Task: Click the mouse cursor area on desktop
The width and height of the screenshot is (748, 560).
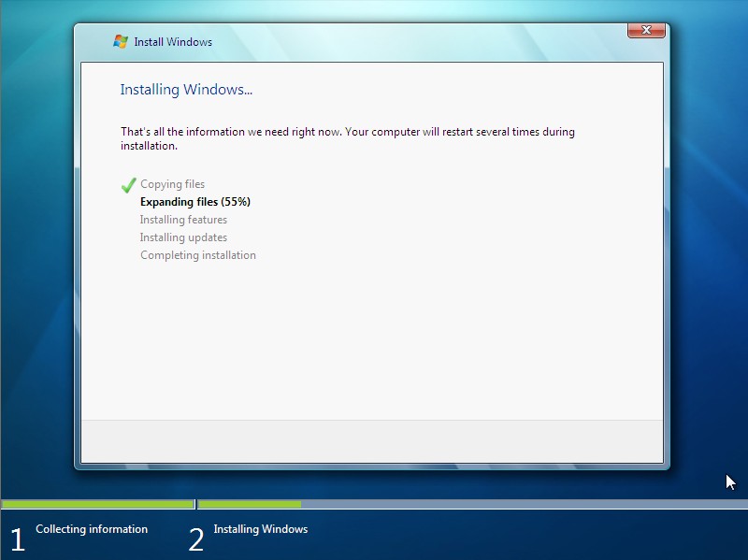Action: pyautogui.click(x=728, y=481)
